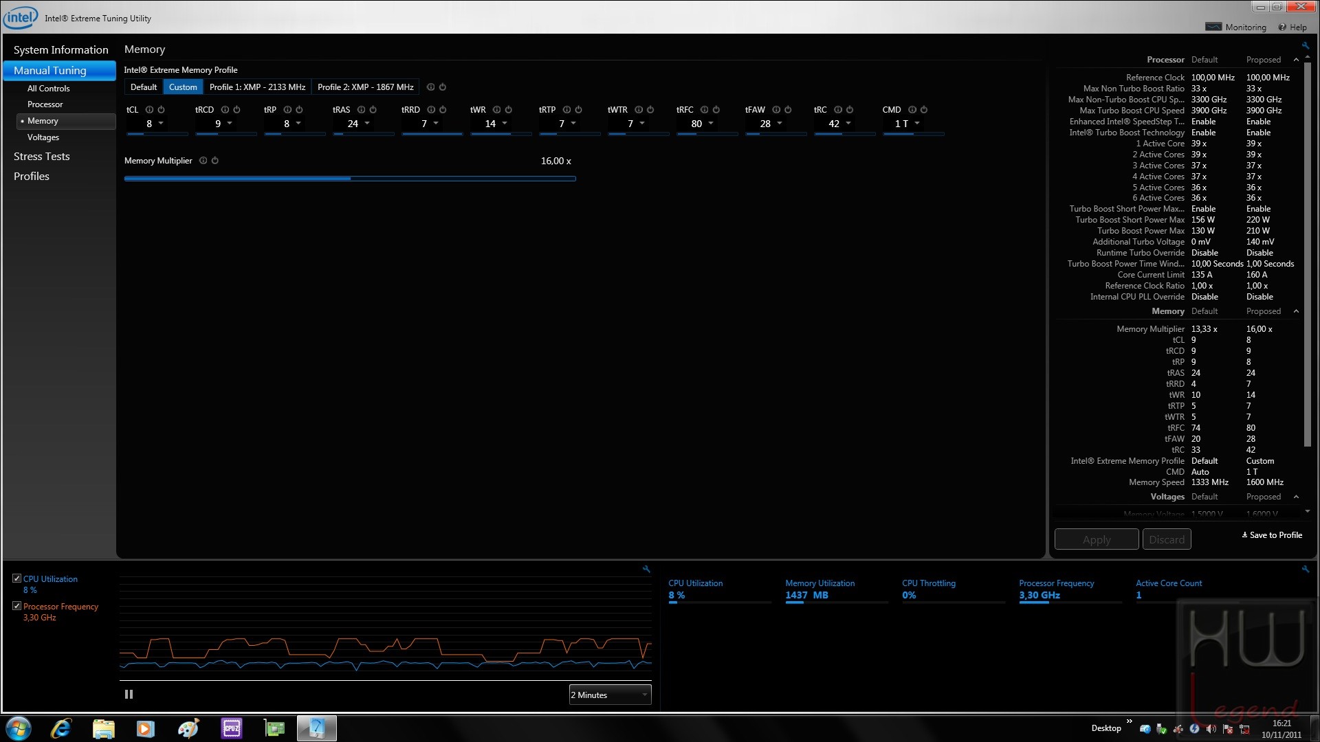The image size is (1320, 742).
Task: Open CMD rate 1T dropdown
Action: 917,124
